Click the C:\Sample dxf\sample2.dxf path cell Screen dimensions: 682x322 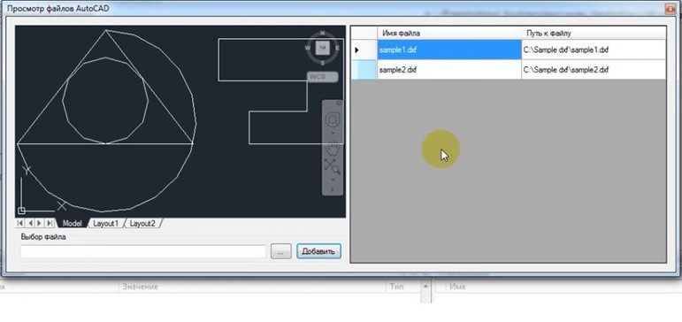pos(594,70)
